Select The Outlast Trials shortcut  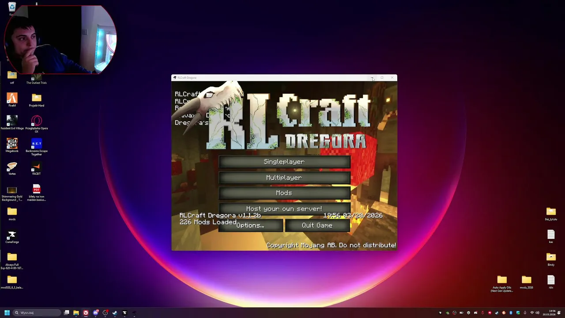click(x=36, y=79)
